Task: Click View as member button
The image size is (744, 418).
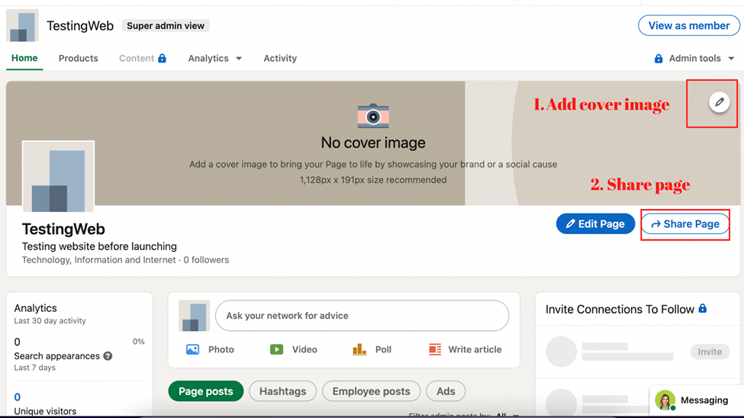Action: tap(689, 26)
